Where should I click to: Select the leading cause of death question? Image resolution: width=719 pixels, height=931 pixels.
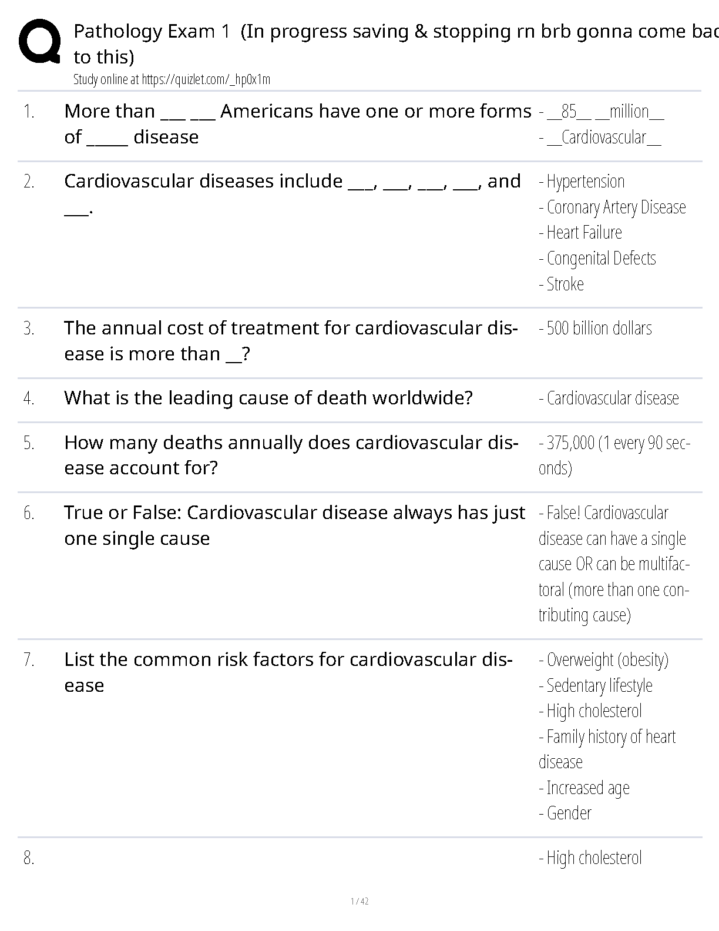[x=268, y=398]
